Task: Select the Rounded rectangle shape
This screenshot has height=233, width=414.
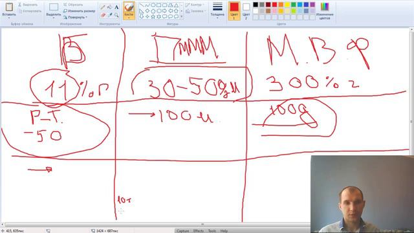Action: click(x=165, y=5)
